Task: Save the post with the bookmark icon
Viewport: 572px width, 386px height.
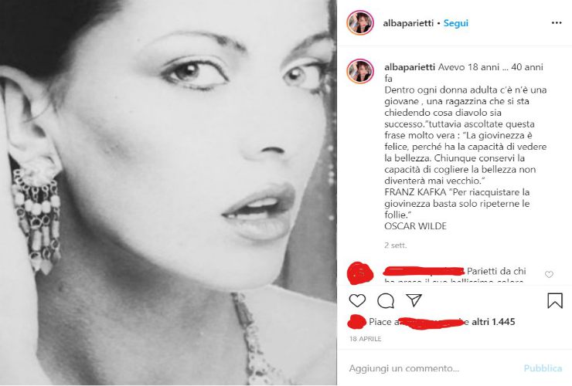Action: 555,301
